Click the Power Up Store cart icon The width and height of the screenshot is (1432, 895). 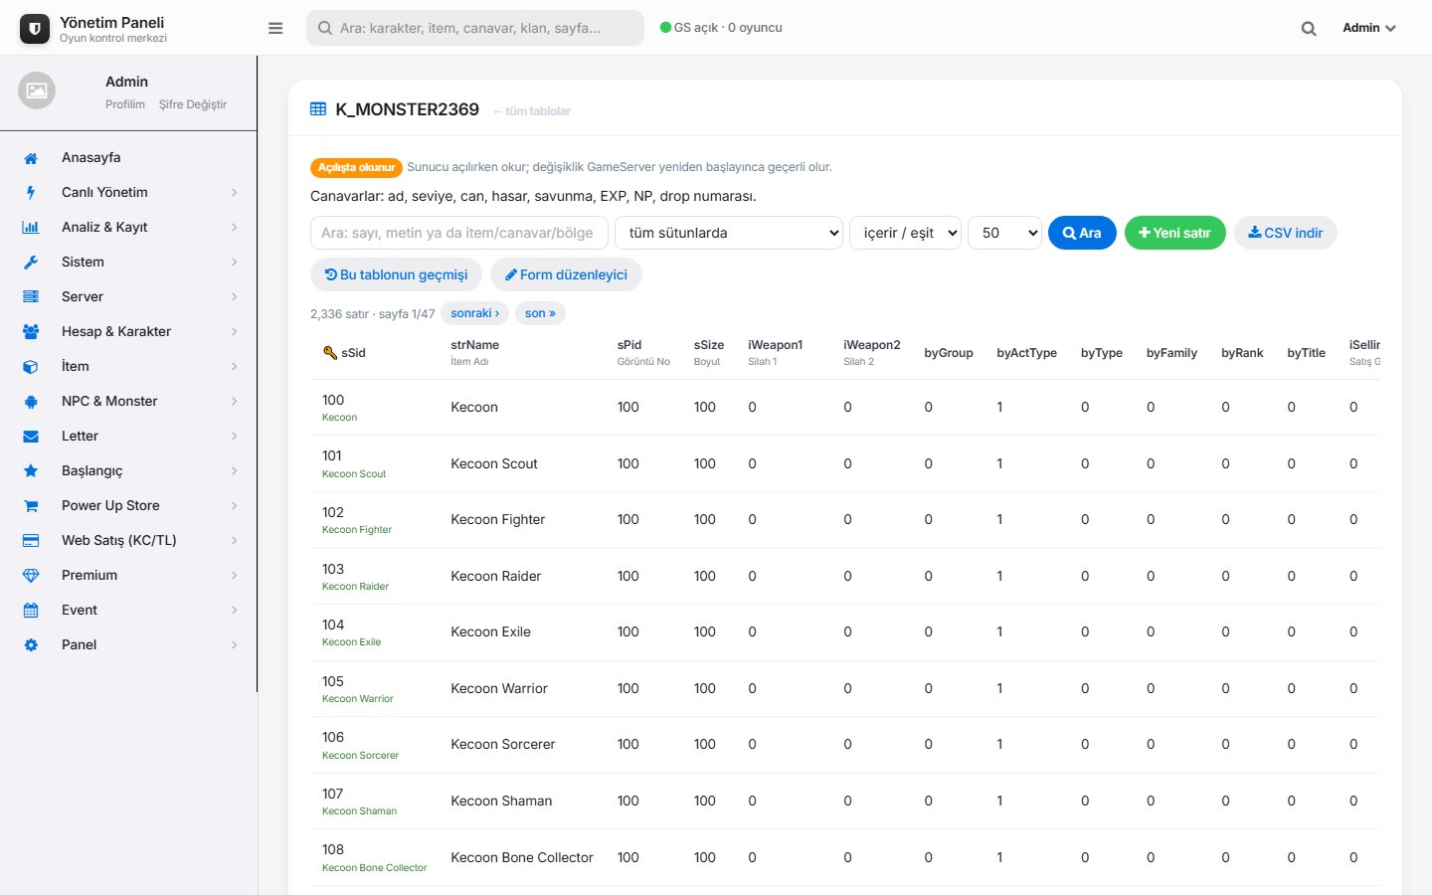point(31,506)
